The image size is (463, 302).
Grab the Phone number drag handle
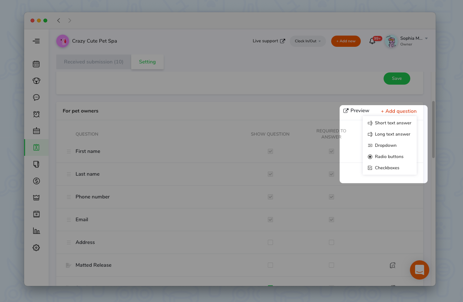[x=68, y=197]
